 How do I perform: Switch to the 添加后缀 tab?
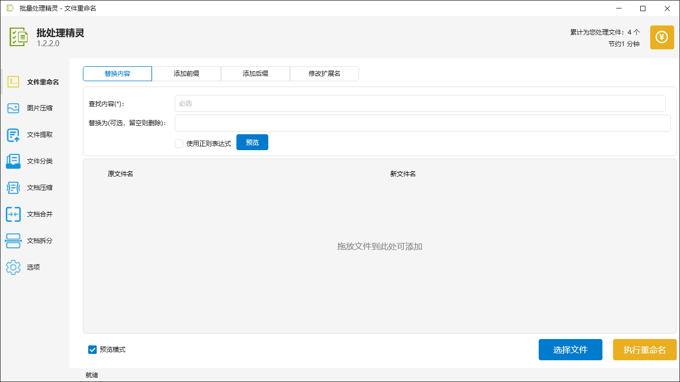pyautogui.click(x=255, y=73)
